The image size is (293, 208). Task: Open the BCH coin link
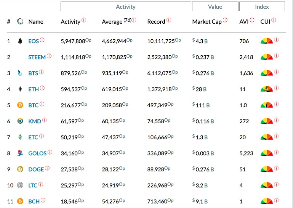coord(34,202)
